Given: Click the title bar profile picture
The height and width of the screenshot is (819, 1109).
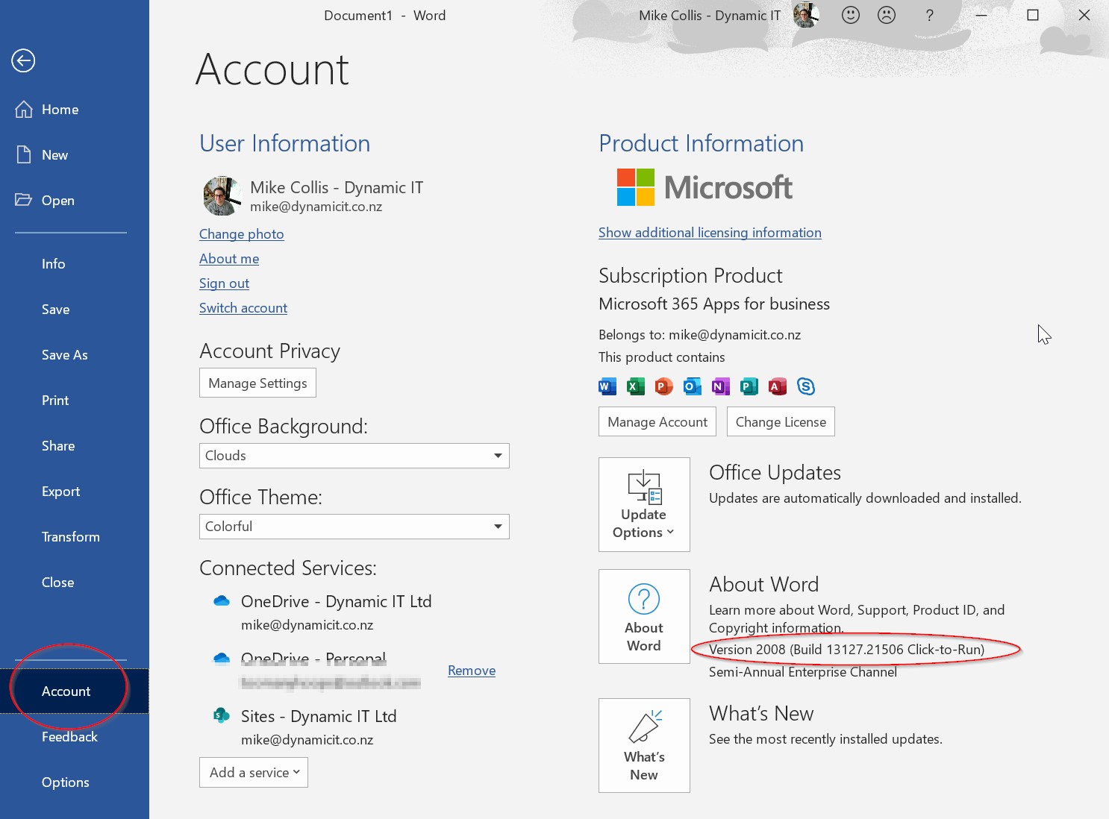Looking at the screenshot, I should point(806,15).
